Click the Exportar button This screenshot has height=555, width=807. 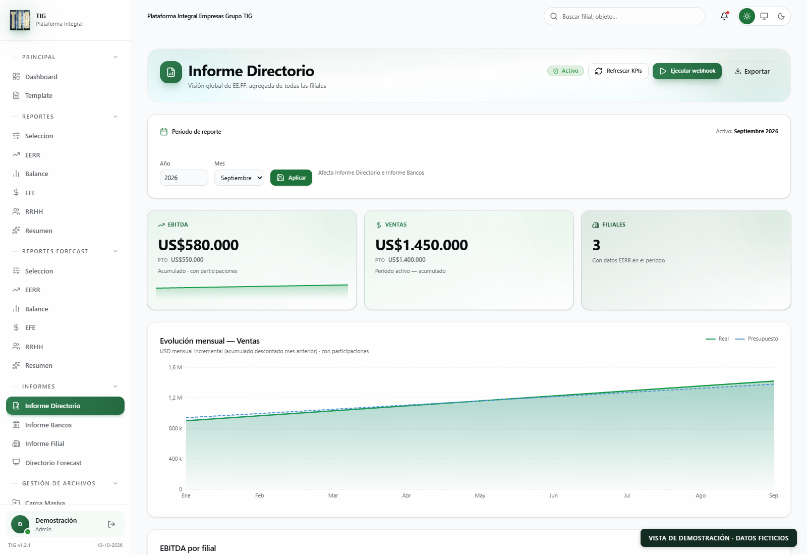click(752, 71)
